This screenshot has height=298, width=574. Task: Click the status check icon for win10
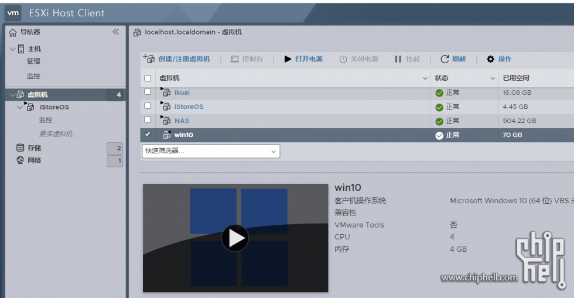(x=439, y=135)
